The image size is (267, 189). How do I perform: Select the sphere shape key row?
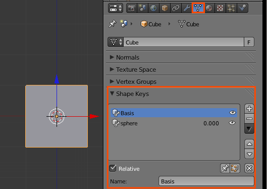point(174,123)
